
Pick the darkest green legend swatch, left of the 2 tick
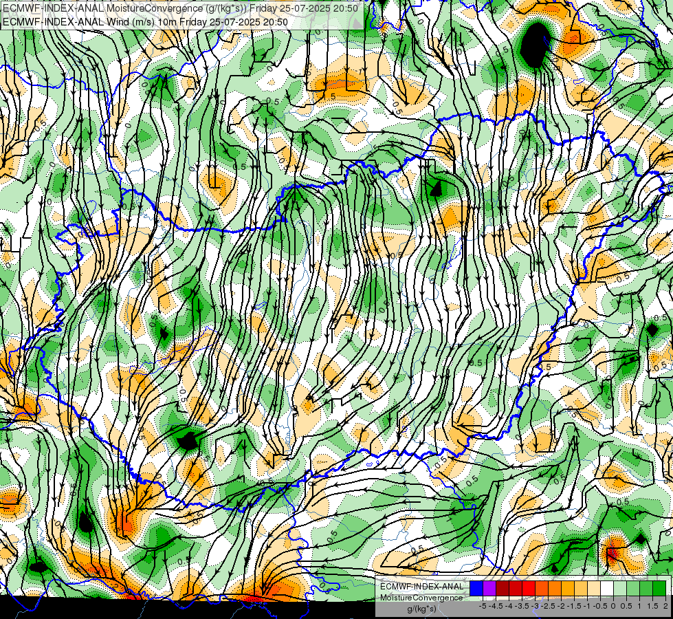pos(659,589)
